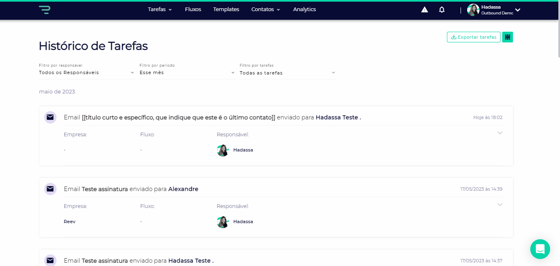Image resolution: width=560 pixels, height=266 pixels.
Task: Open the Todas as tarefas filter dropdown
Action: pyautogui.click(x=288, y=73)
